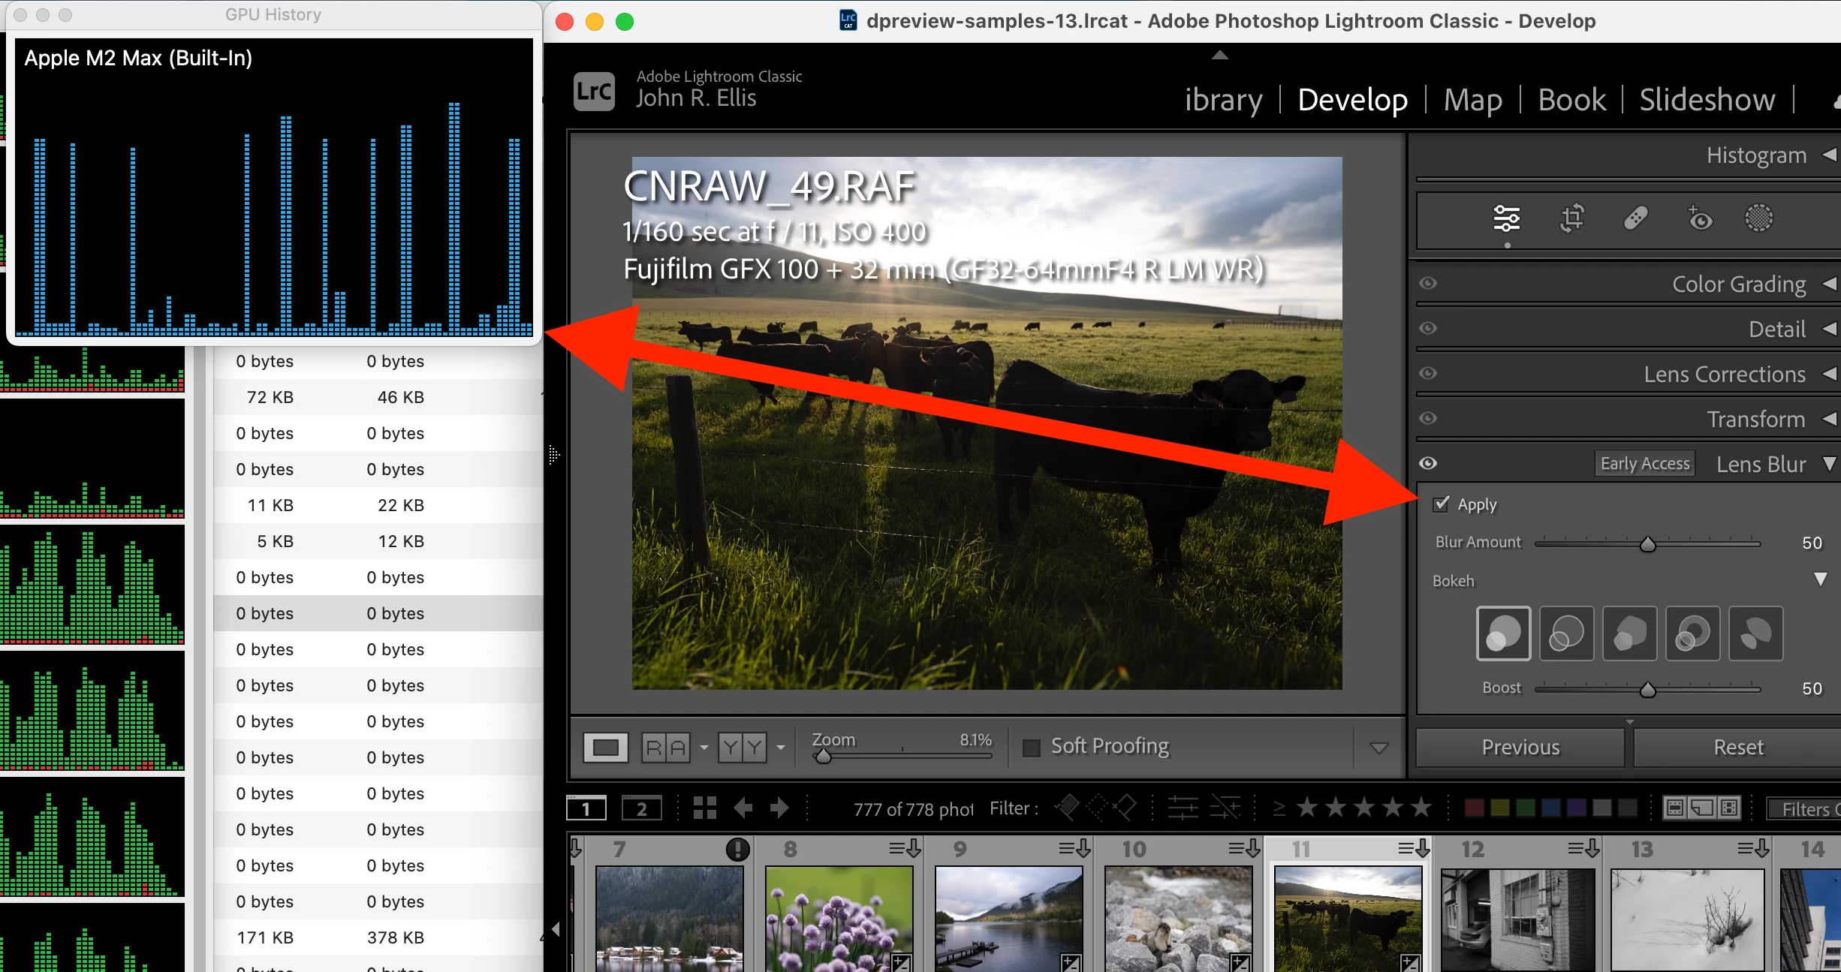Select the Edit sliders tool icon

[x=1506, y=218]
